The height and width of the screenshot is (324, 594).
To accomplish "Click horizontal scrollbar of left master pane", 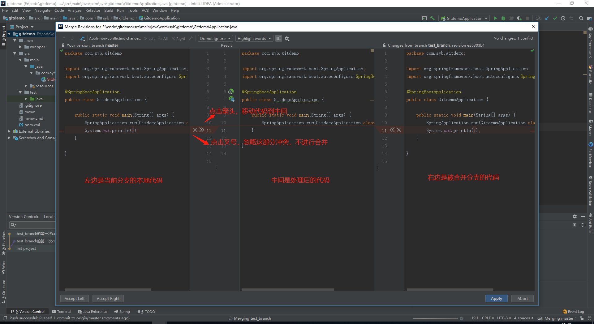I will [x=108, y=290].
